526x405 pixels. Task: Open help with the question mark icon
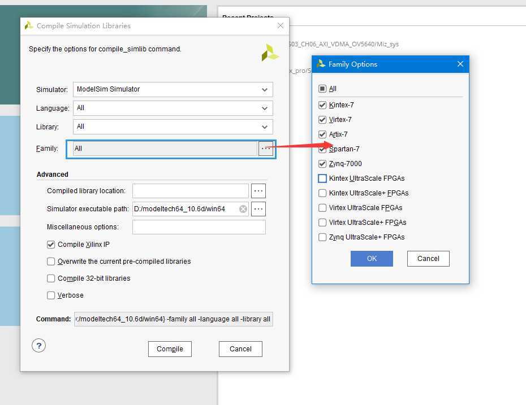point(38,345)
